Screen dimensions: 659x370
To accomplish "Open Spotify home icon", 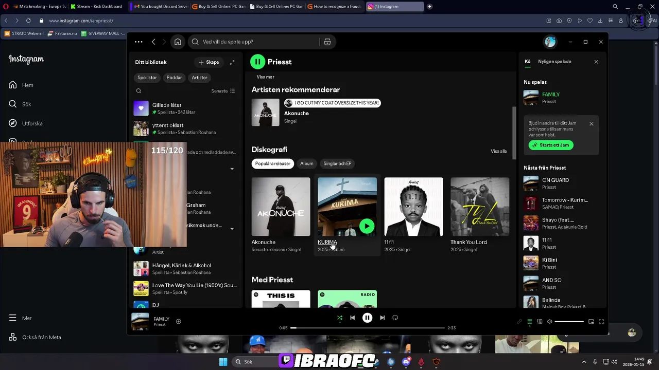I will (x=178, y=42).
